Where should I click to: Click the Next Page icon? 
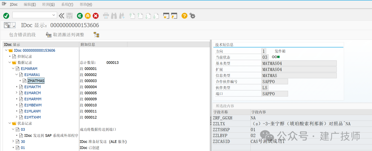pyautogui.click(x=148, y=16)
